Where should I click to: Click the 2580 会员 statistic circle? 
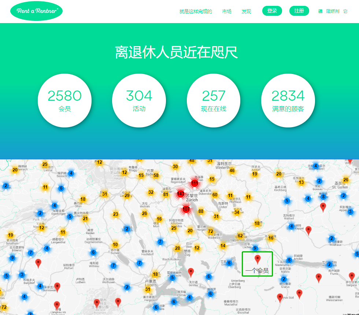click(65, 100)
